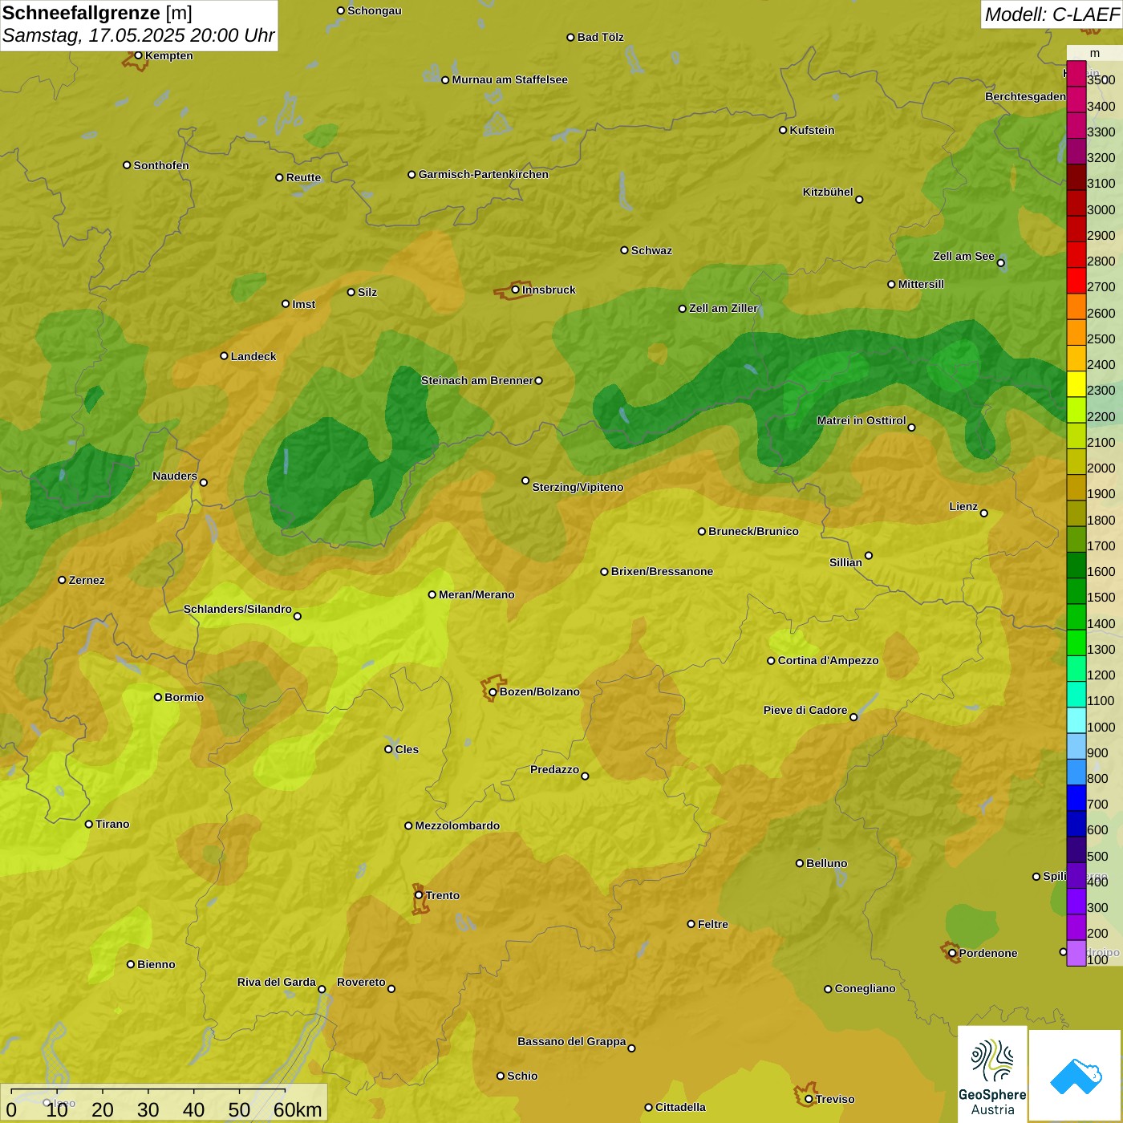Click the GeoSphere Austria logo
The height and width of the screenshot is (1123, 1123).
coord(992,1074)
